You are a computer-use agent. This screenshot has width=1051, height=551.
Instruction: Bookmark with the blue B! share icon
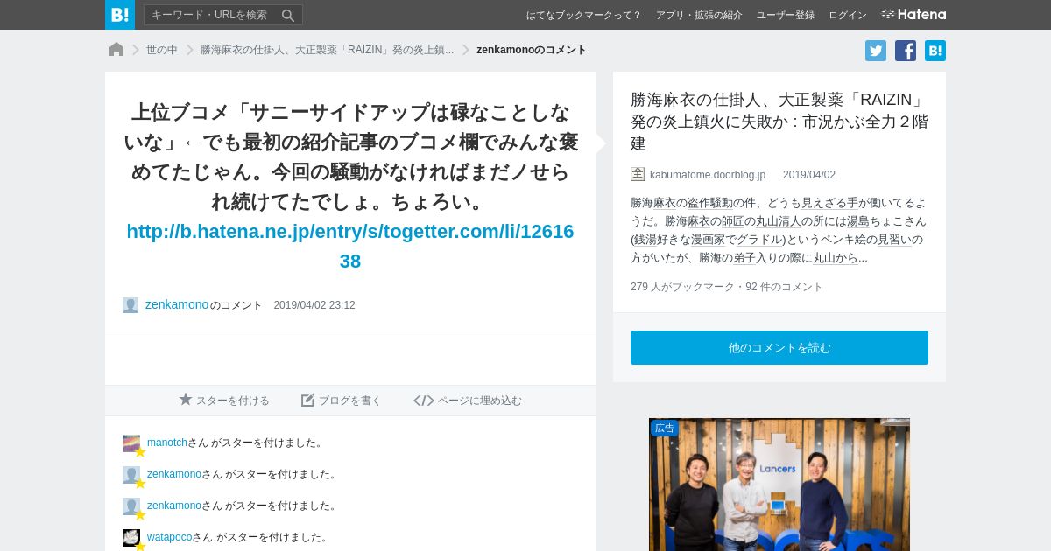[935, 51]
